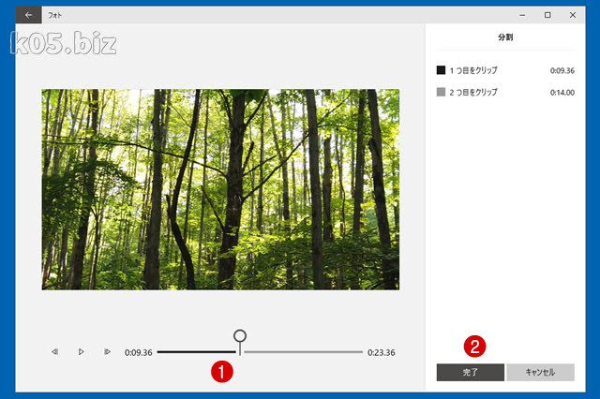Image resolution: width=600 pixels, height=399 pixels.
Task: Click the 1つ目をクリップ label
Action: [473, 70]
